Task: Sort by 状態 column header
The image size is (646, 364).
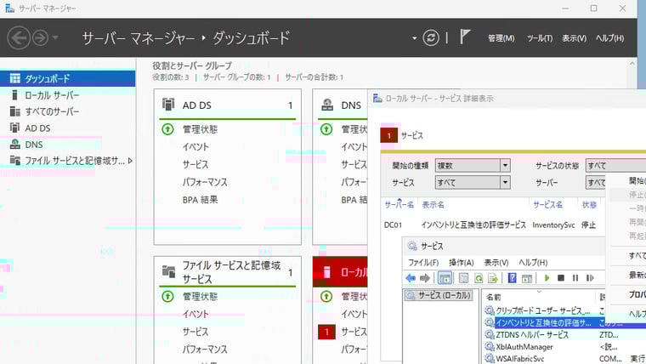Action: [x=589, y=205]
